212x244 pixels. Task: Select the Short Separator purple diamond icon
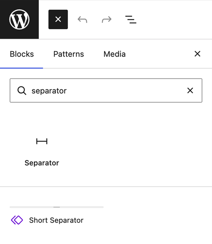[x=17, y=220]
